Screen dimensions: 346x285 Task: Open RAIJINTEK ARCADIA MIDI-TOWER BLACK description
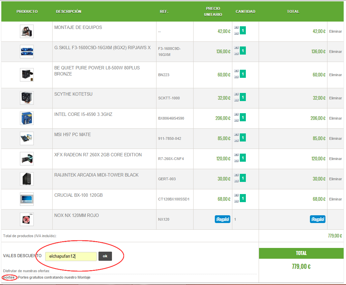coord(96,175)
